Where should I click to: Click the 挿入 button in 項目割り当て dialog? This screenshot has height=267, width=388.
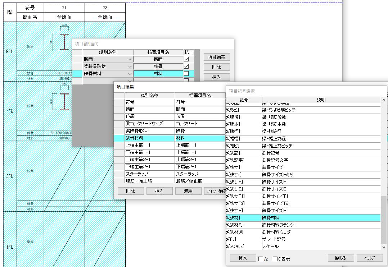tap(217, 77)
